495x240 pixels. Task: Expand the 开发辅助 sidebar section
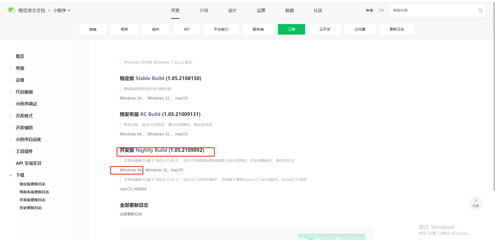click(x=11, y=128)
